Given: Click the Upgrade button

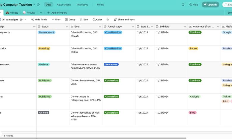Looking at the screenshot, I should tap(210, 5).
